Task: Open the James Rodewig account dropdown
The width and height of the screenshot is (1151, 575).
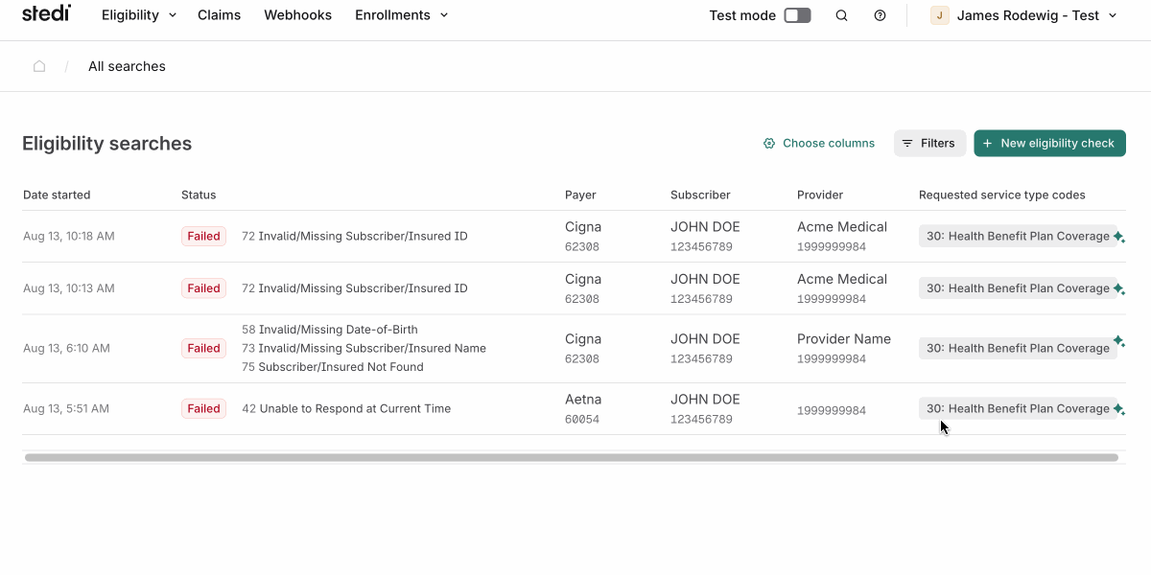Action: click(1023, 14)
